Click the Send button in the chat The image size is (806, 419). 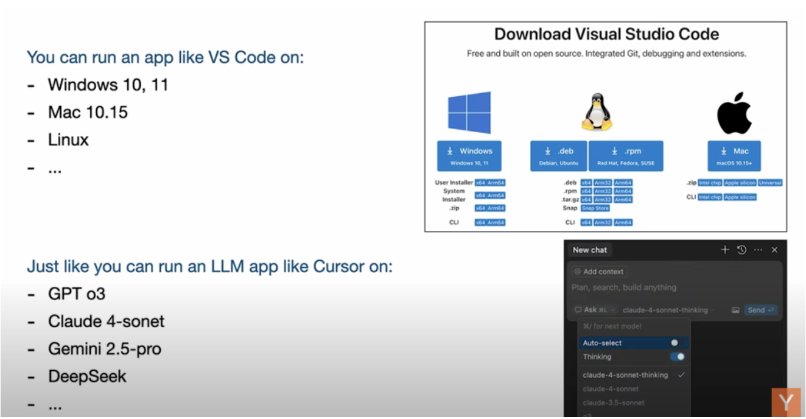pos(762,310)
